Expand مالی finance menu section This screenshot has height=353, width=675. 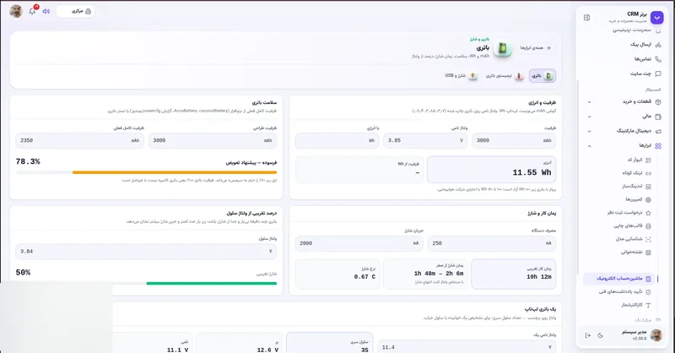[624, 117]
